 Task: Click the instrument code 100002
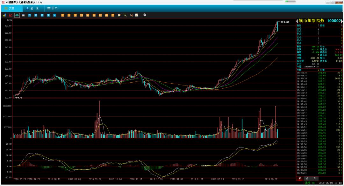334,21
